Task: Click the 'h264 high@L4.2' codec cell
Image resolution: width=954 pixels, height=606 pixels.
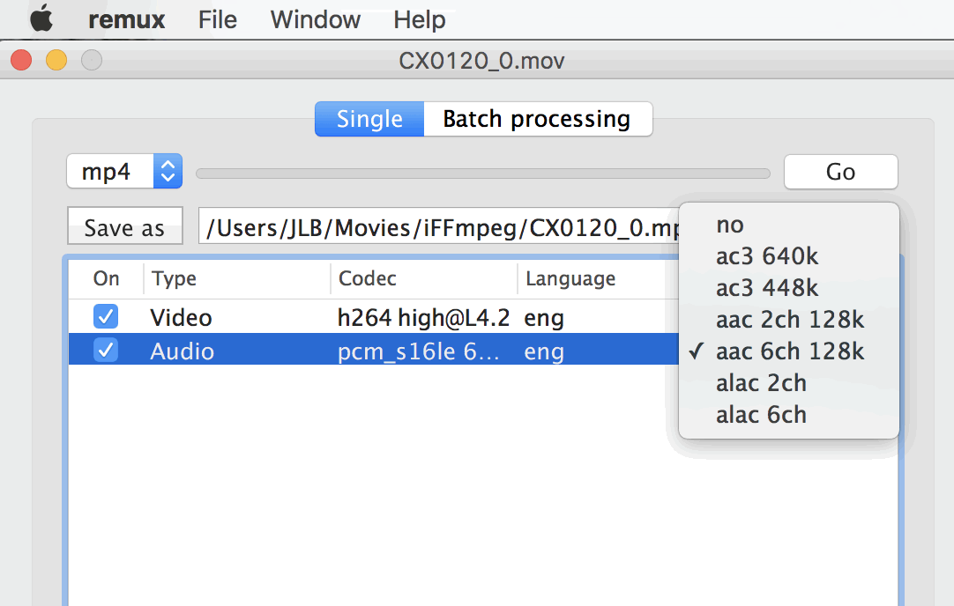Action: coord(423,318)
